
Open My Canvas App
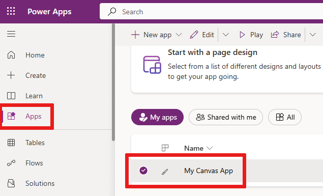[x=209, y=171]
